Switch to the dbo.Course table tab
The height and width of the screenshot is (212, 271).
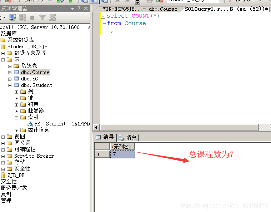(x=140, y=9)
